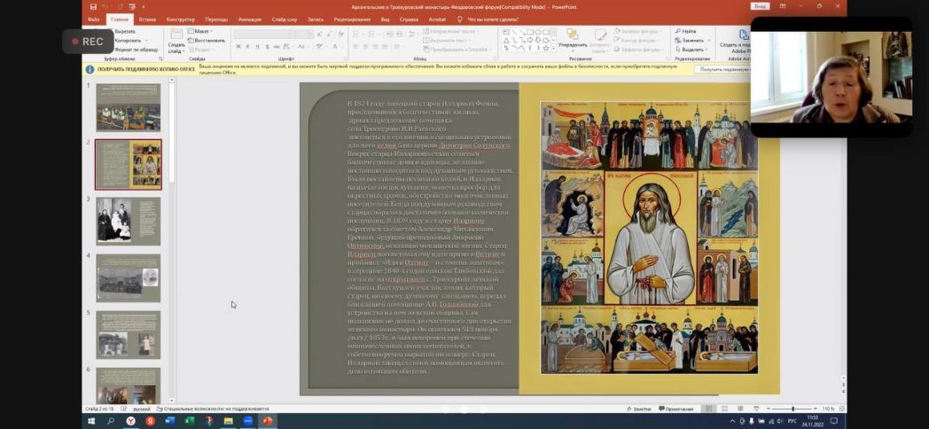
Task: Click the Sign in (Вход) button
Action: coord(760,6)
